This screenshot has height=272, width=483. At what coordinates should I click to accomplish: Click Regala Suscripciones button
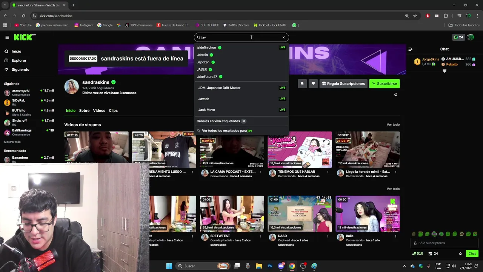(x=343, y=83)
